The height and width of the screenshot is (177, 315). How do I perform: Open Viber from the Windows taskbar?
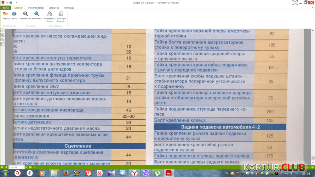(x=146, y=173)
